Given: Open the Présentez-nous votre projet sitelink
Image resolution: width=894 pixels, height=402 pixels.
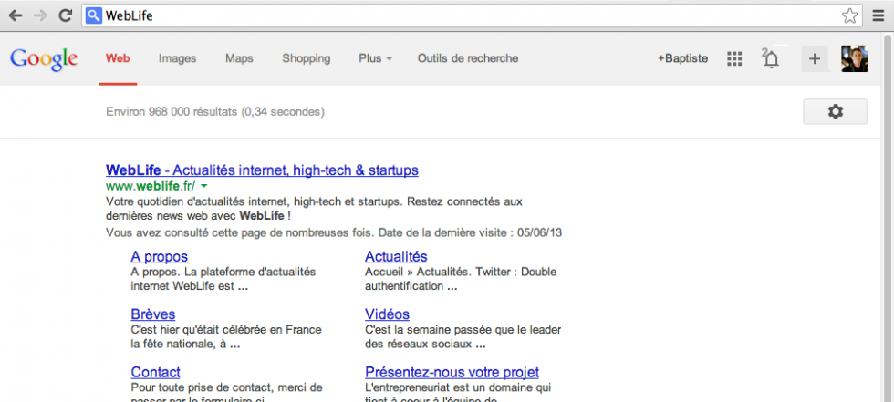Looking at the screenshot, I should click(452, 373).
